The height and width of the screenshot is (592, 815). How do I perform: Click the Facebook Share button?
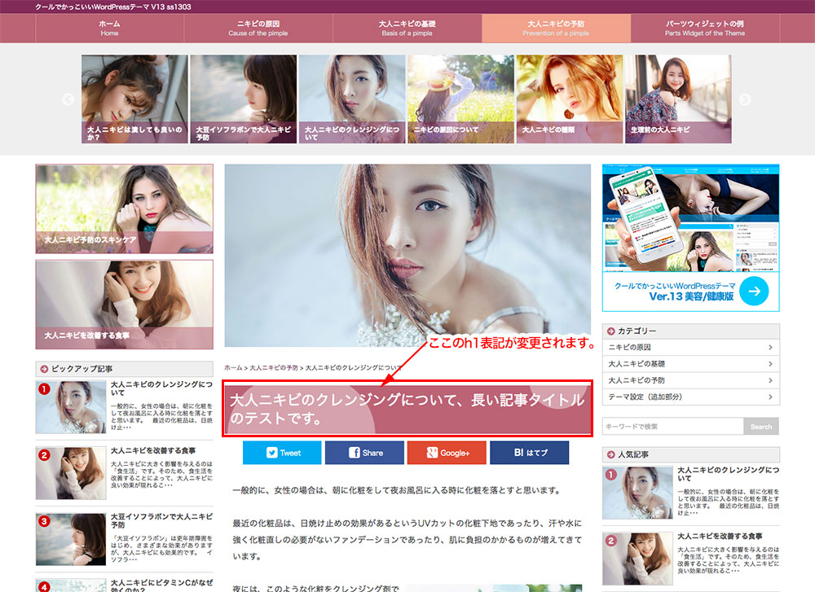click(364, 453)
